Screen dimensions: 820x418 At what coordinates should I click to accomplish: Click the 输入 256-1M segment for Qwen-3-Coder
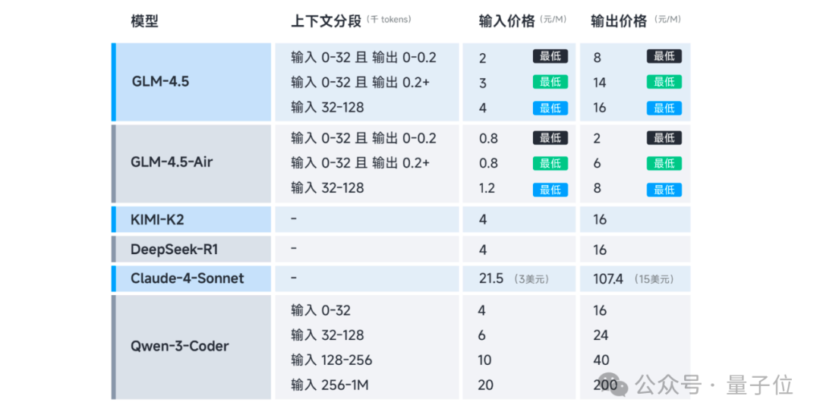(x=330, y=385)
